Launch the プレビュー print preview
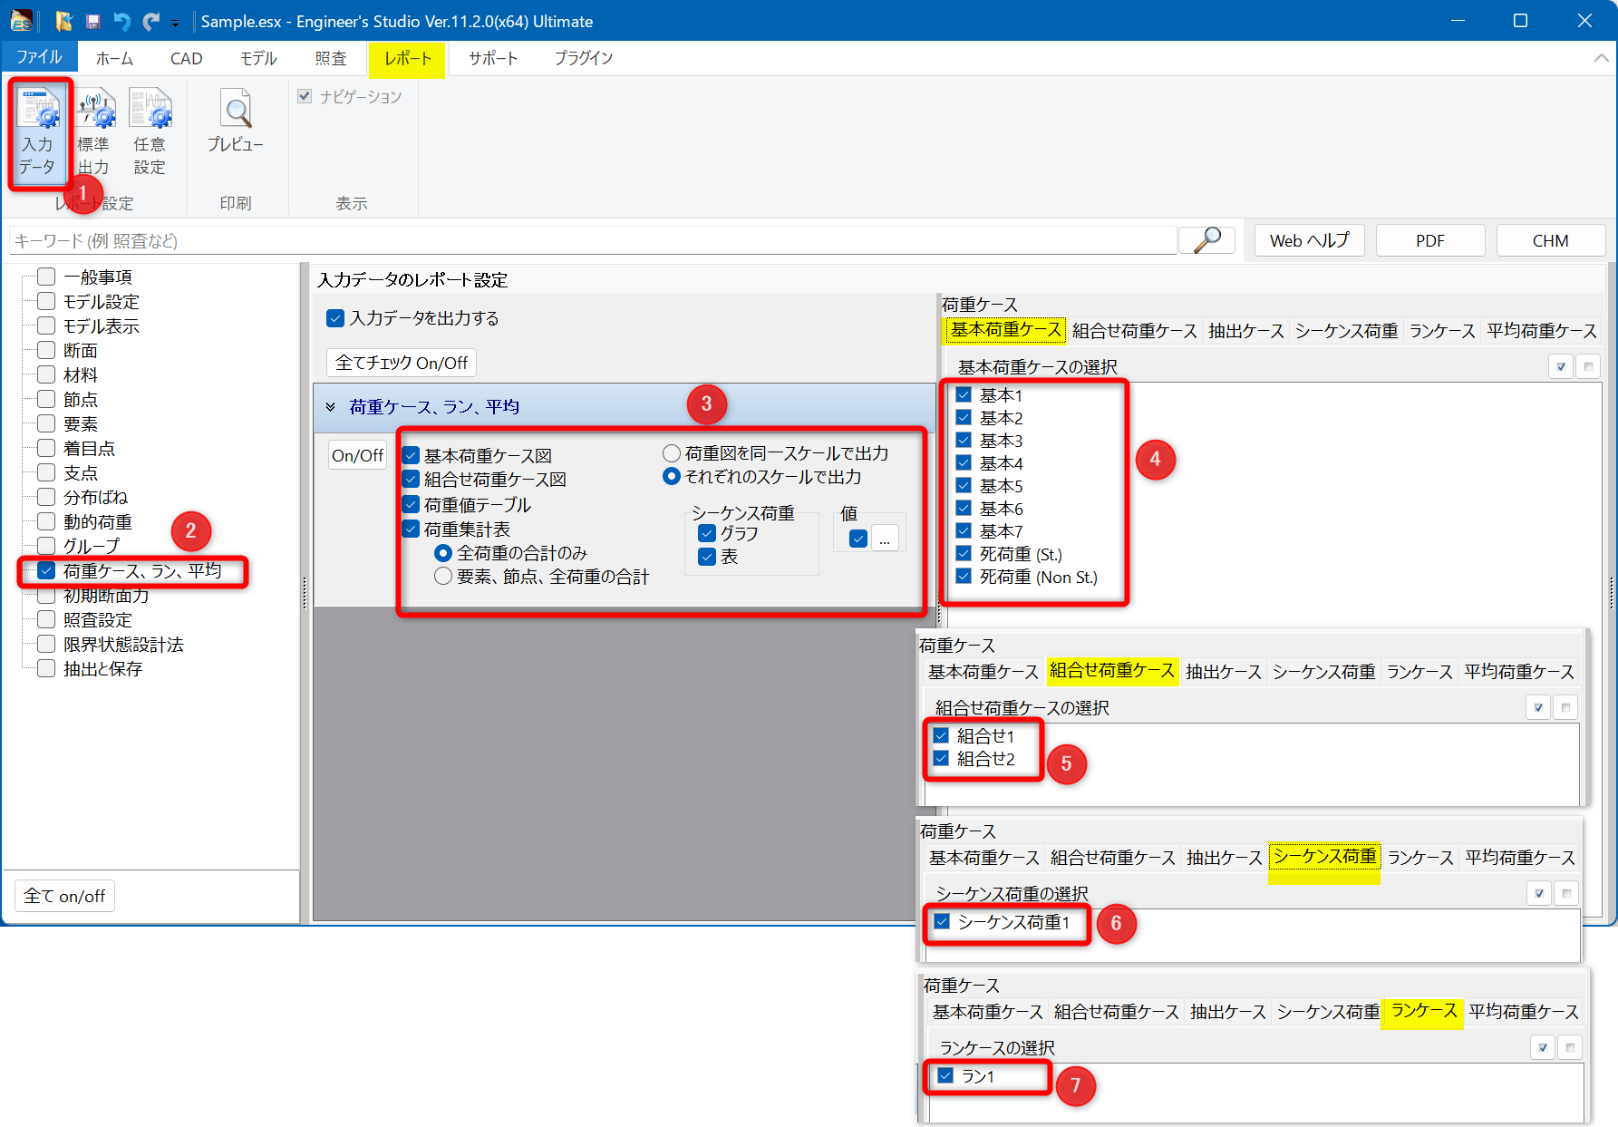The width and height of the screenshot is (1618, 1127). [x=236, y=122]
